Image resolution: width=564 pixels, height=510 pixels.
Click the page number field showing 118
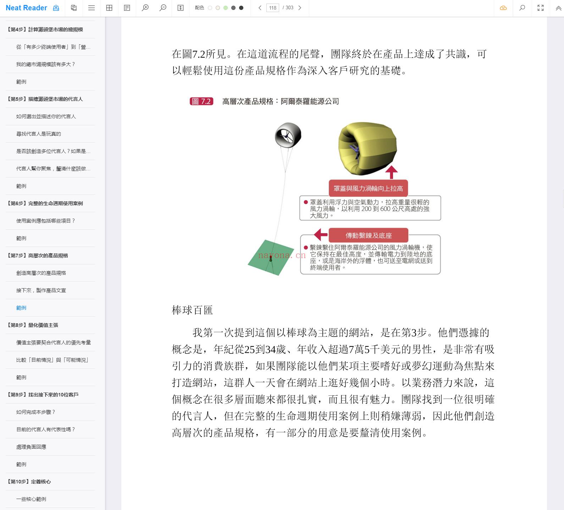[x=273, y=8]
